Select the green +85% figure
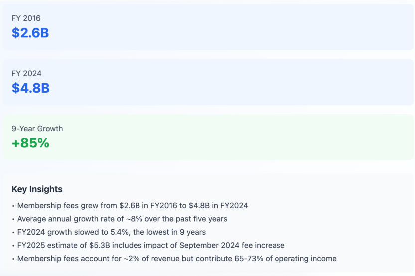415x276 pixels. pyautogui.click(x=30, y=143)
